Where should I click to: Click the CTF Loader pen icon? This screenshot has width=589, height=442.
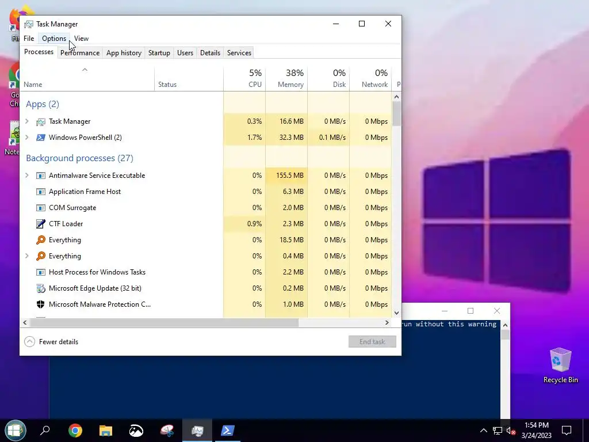click(x=41, y=224)
